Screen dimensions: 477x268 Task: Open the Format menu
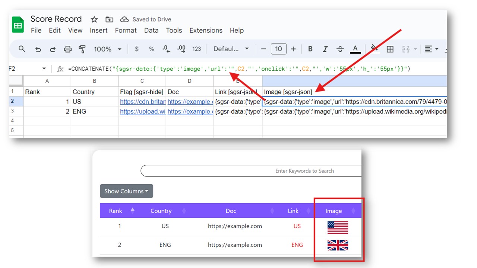pos(126,31)
